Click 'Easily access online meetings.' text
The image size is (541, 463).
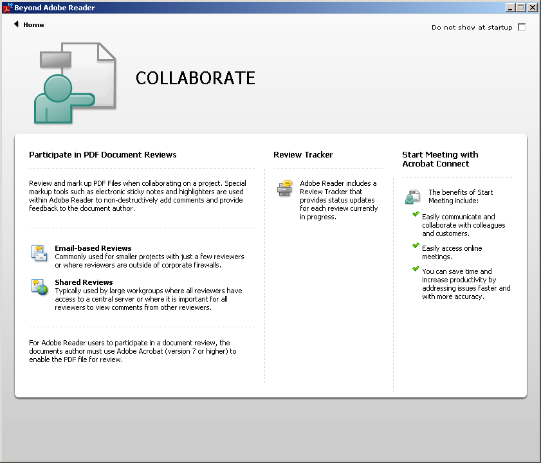pos(452,252)
